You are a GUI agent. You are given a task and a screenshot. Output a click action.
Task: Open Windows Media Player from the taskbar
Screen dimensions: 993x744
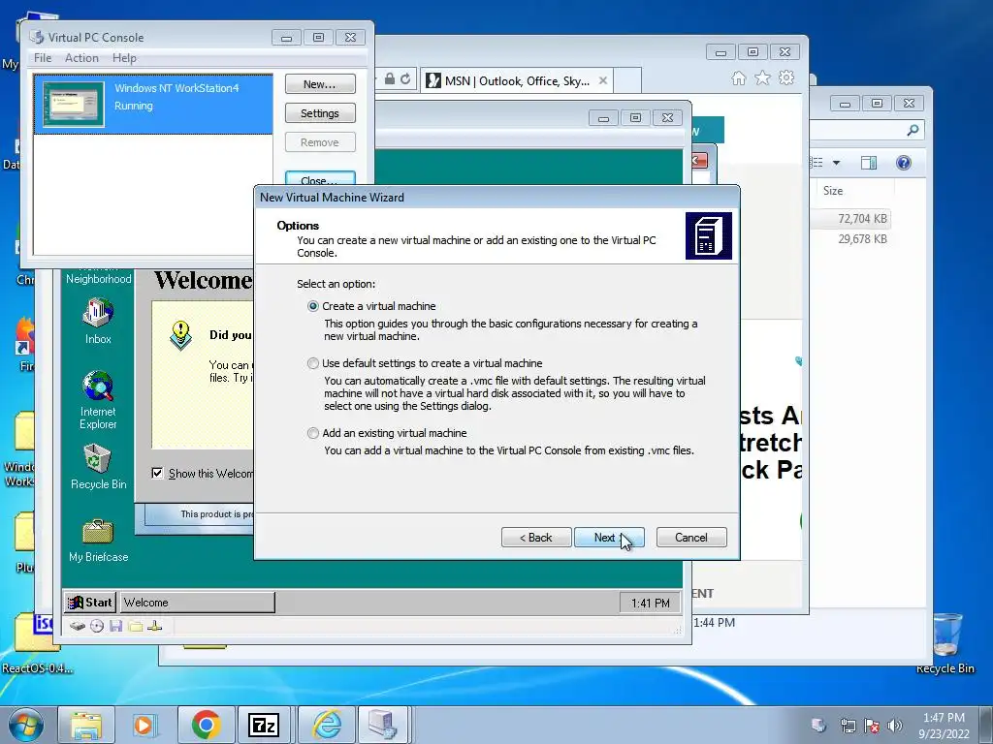pyautogui.click(x=145, y=725)
